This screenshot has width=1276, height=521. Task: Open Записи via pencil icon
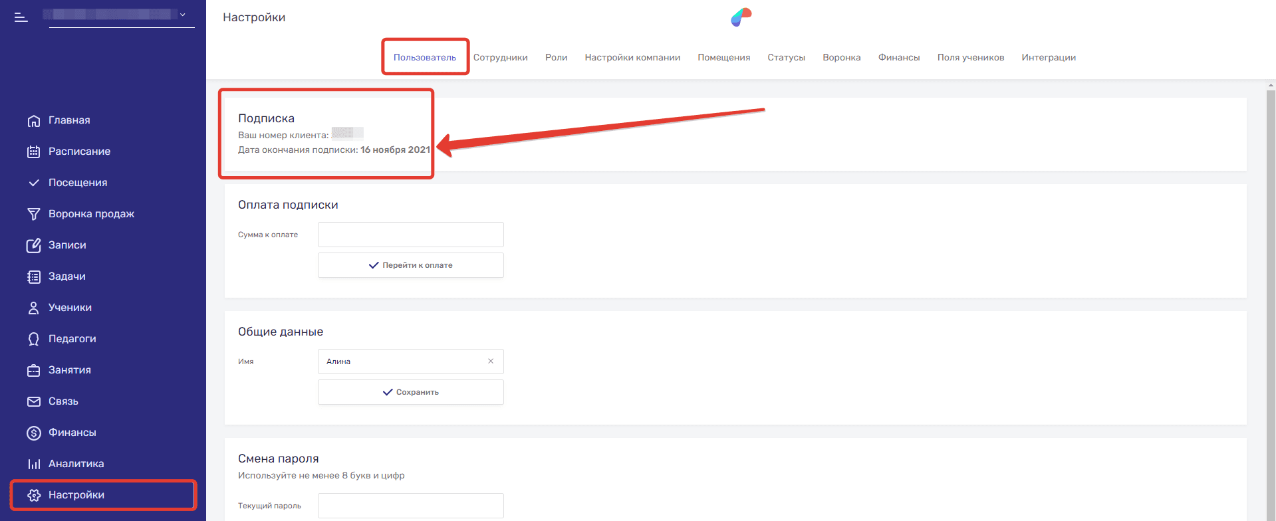(33, 245)
